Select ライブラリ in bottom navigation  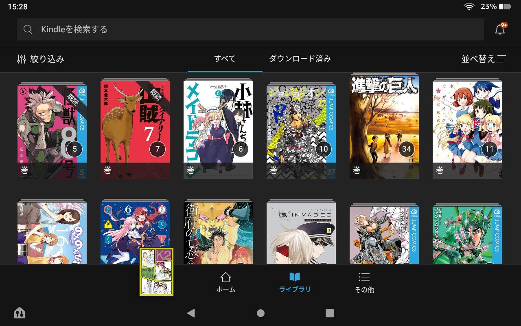[x=295, y=282]
